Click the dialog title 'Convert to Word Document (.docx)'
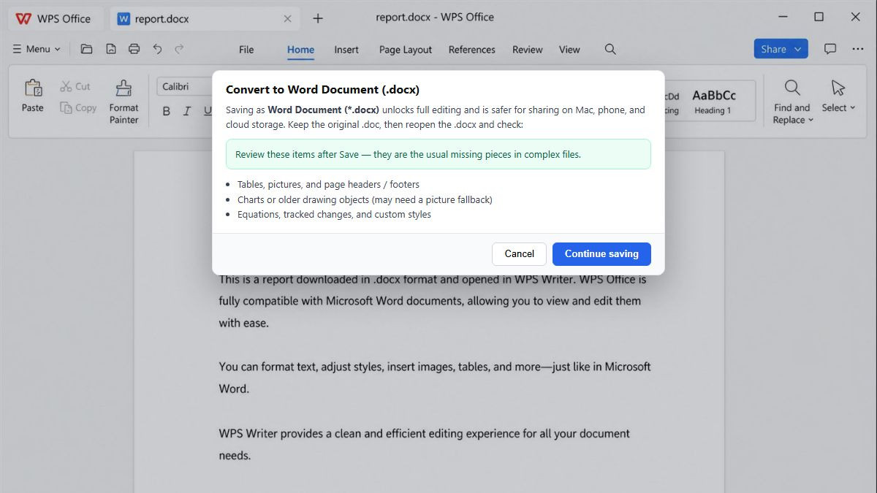The image size is (877, 493). coord(322,90)
